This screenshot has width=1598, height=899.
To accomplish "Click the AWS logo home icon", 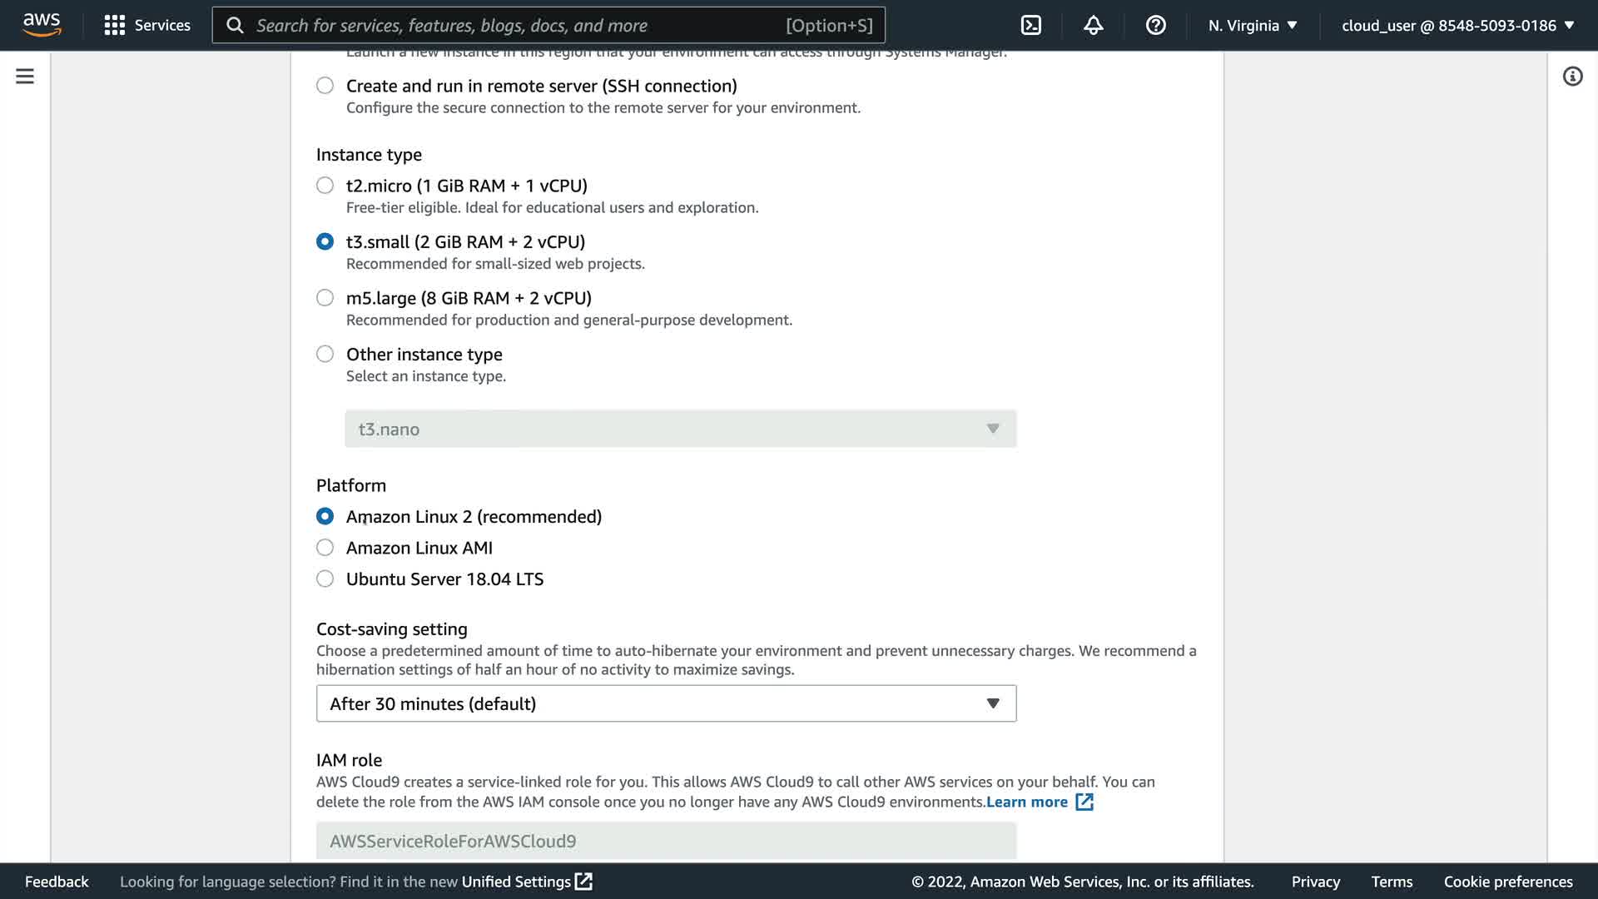I will pos(42,25).
